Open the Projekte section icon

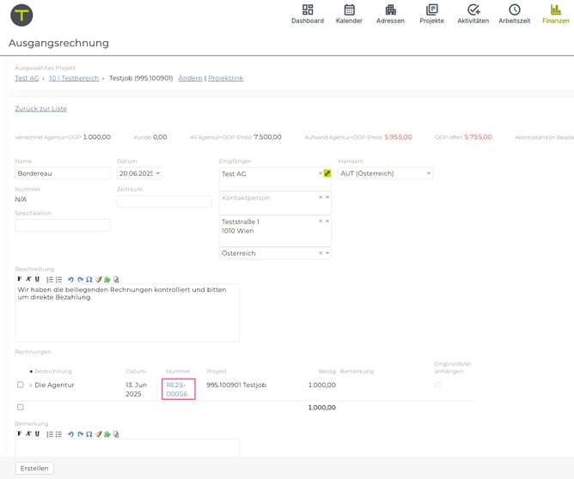click(431, 14)
